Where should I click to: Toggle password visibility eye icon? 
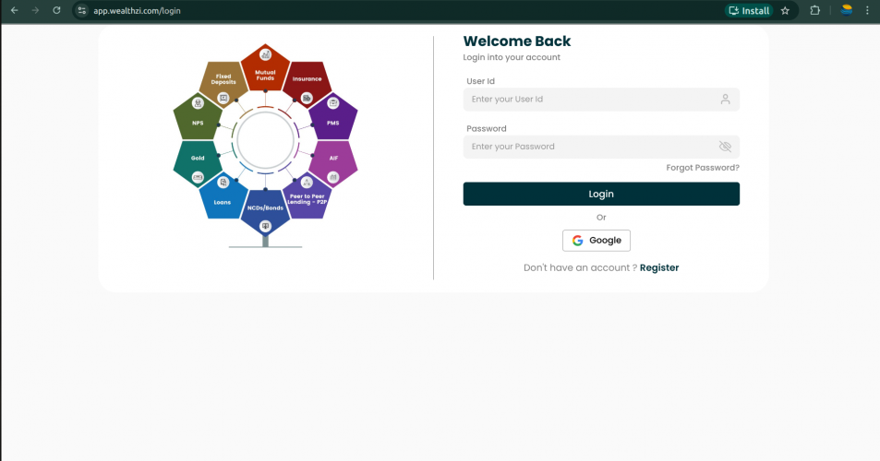click(725, 147)
